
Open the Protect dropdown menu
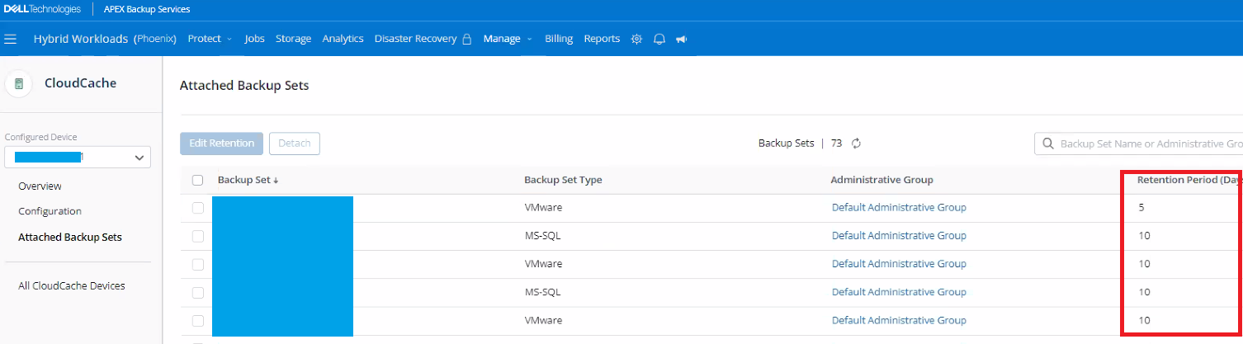[x=210, y=39]
